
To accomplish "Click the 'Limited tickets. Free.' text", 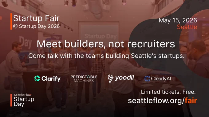I will (168, 92).
